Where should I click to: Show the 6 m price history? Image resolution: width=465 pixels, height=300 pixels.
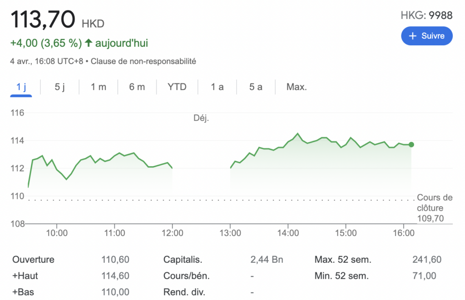pos(137,87)
